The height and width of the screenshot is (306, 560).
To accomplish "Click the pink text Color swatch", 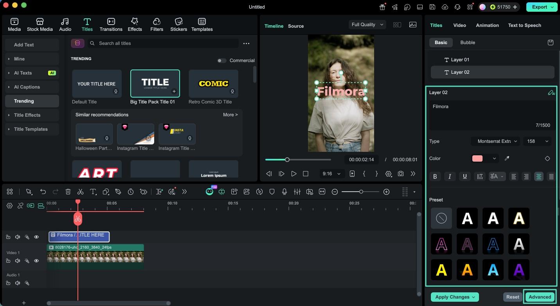I will tap(477, 158).
